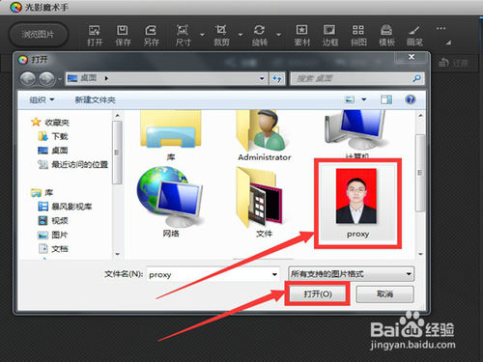This screenshot has height=362, width=483.
Task: Select the 网络 network icon
Action: [171, 202]
